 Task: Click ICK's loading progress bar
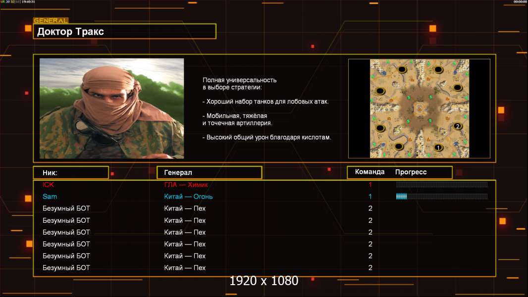tap(442, 184)
